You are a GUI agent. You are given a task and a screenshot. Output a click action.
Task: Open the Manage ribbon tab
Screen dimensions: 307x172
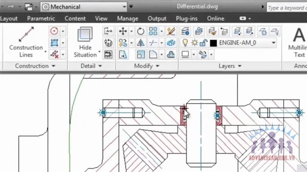[128, 19]
